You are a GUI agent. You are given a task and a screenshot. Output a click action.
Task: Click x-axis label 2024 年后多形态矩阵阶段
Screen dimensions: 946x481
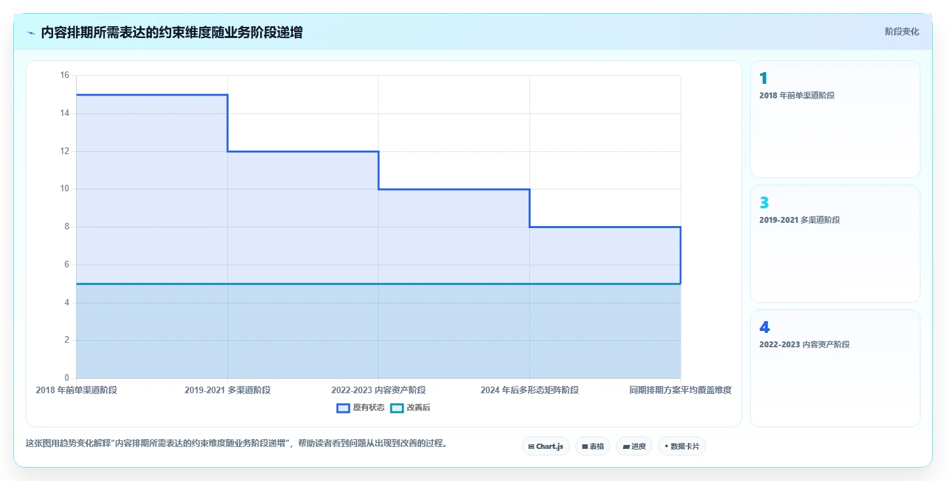click(529, 390)
